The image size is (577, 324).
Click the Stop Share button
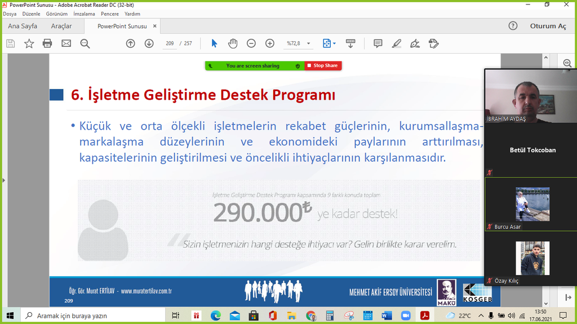pos(323,65)
